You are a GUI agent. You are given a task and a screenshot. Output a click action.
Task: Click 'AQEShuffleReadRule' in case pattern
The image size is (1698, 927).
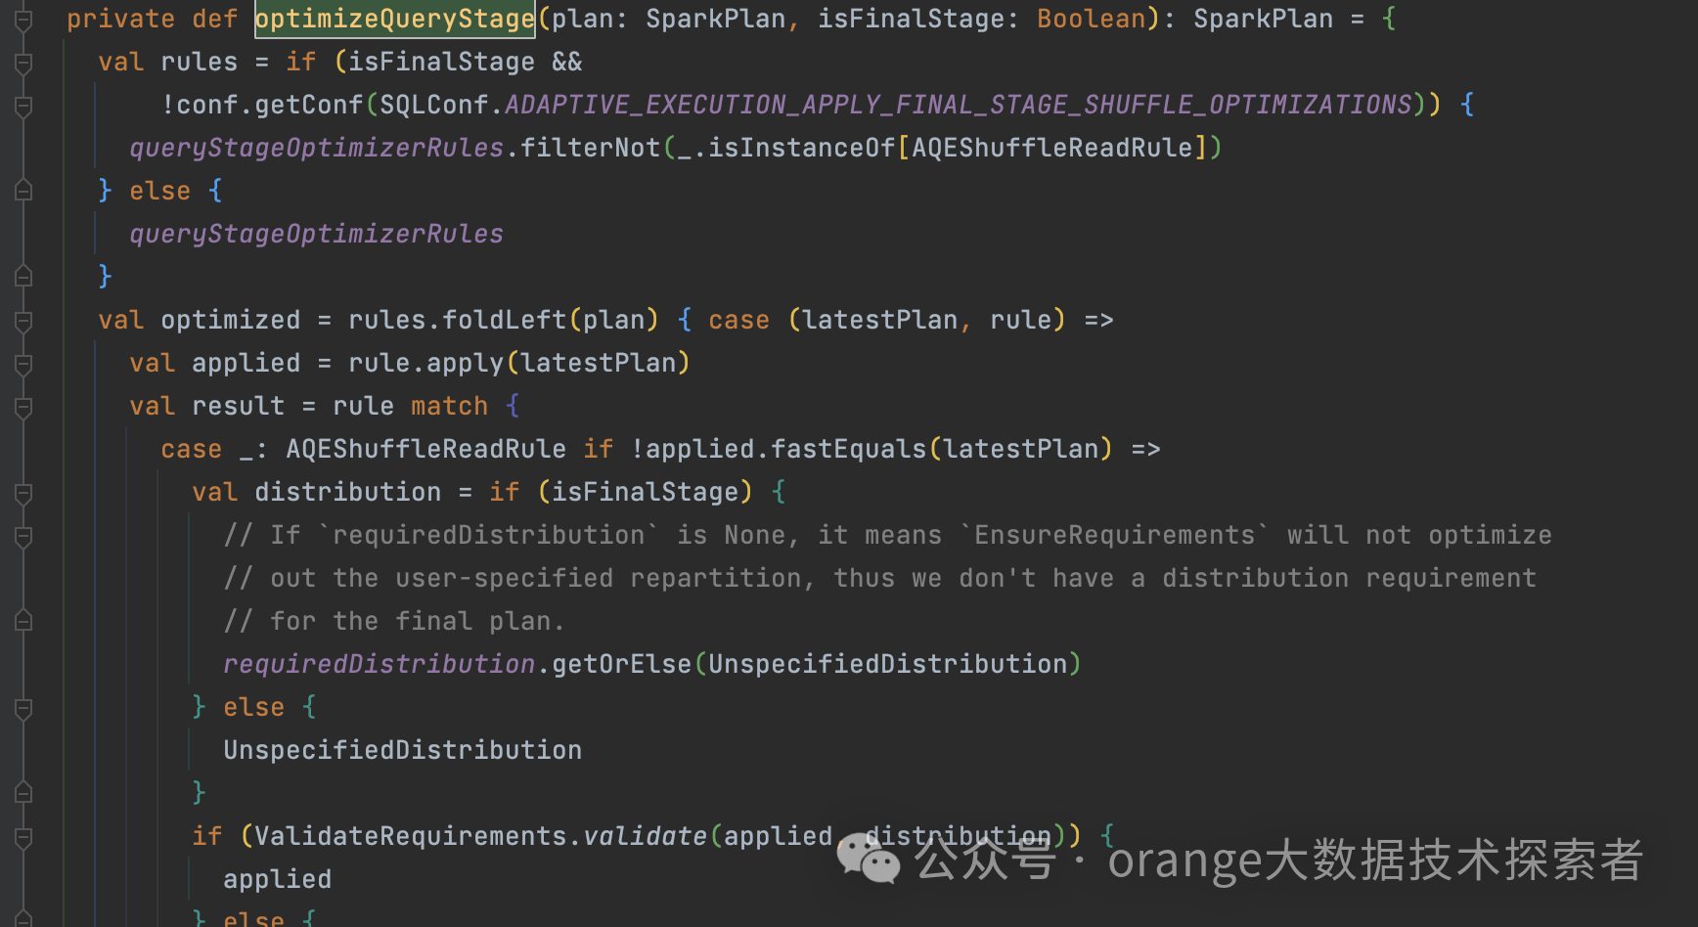click(426, 449)
